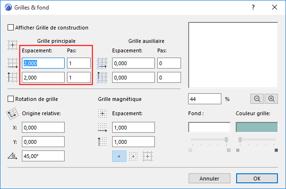The width and height of the screenshot is (286, 189).
Task: Open the Couleur grille color swatch
Action: [x=257, y=127]
